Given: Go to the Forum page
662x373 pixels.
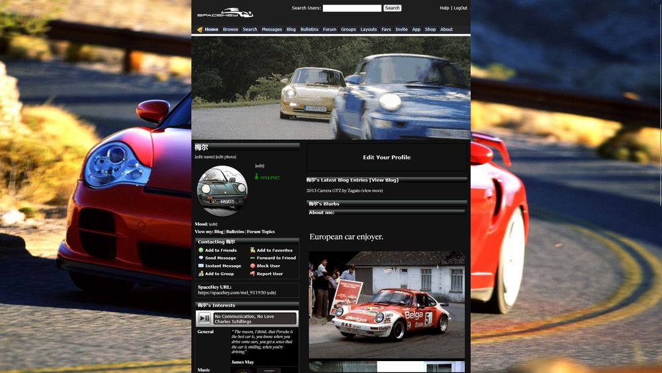Looking at the screenshot, I should click(329, 30).
